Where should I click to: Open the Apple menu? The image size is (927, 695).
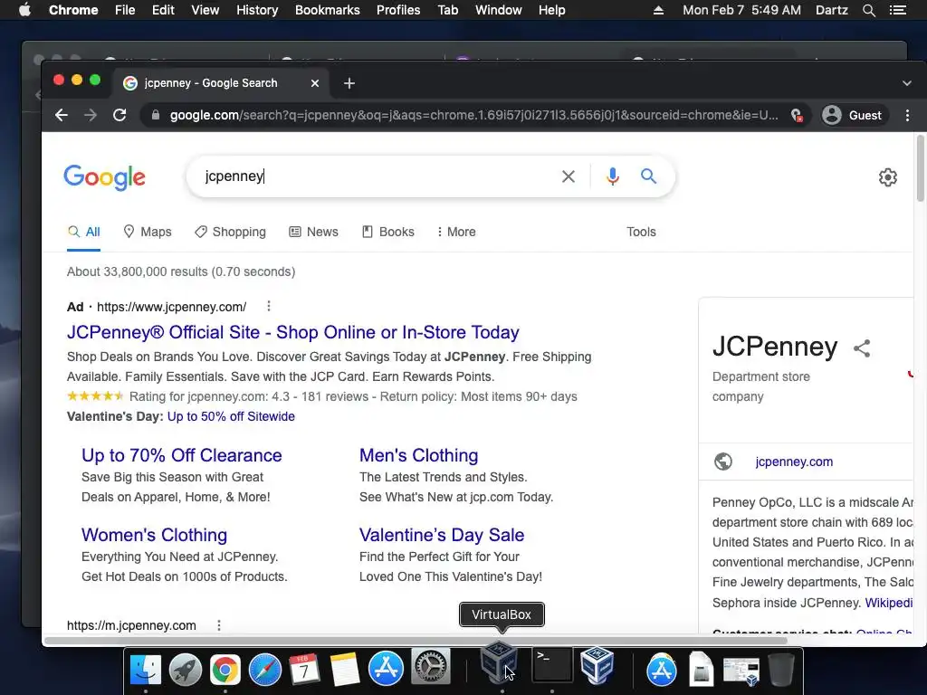(24, 10)
